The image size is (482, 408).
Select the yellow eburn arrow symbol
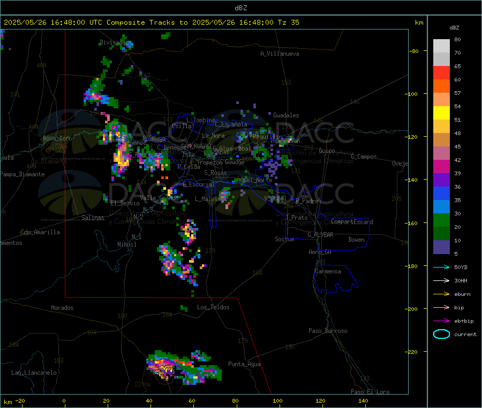click(x=441, y=294)
